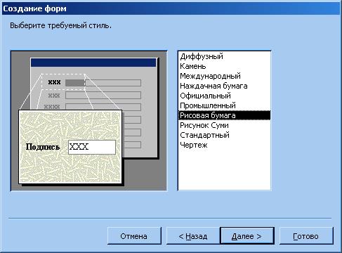Click the style preview thumbnail
Screen dimensions: 342x253
pyautogui.click(x=89, y=121)
